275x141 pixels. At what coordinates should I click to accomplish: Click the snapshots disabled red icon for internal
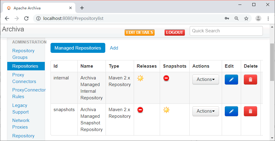(x=166, y=78)
